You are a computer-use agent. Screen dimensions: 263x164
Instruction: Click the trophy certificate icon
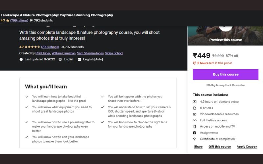click(195, 139)
